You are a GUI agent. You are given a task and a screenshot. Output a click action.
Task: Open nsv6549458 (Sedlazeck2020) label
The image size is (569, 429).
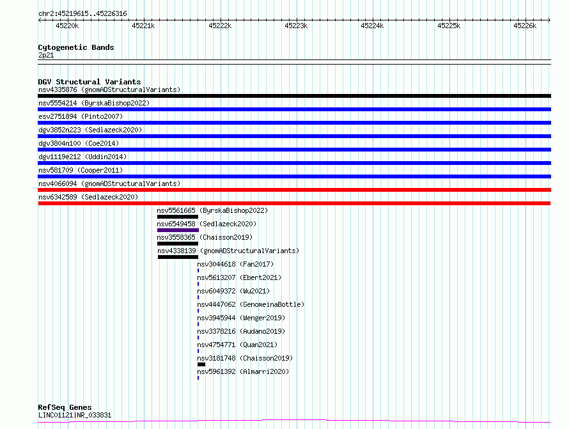(207, 224)
